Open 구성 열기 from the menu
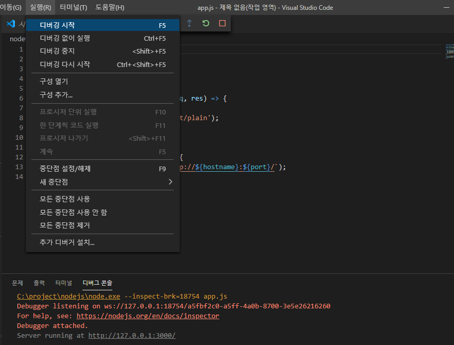 point(103,81)
